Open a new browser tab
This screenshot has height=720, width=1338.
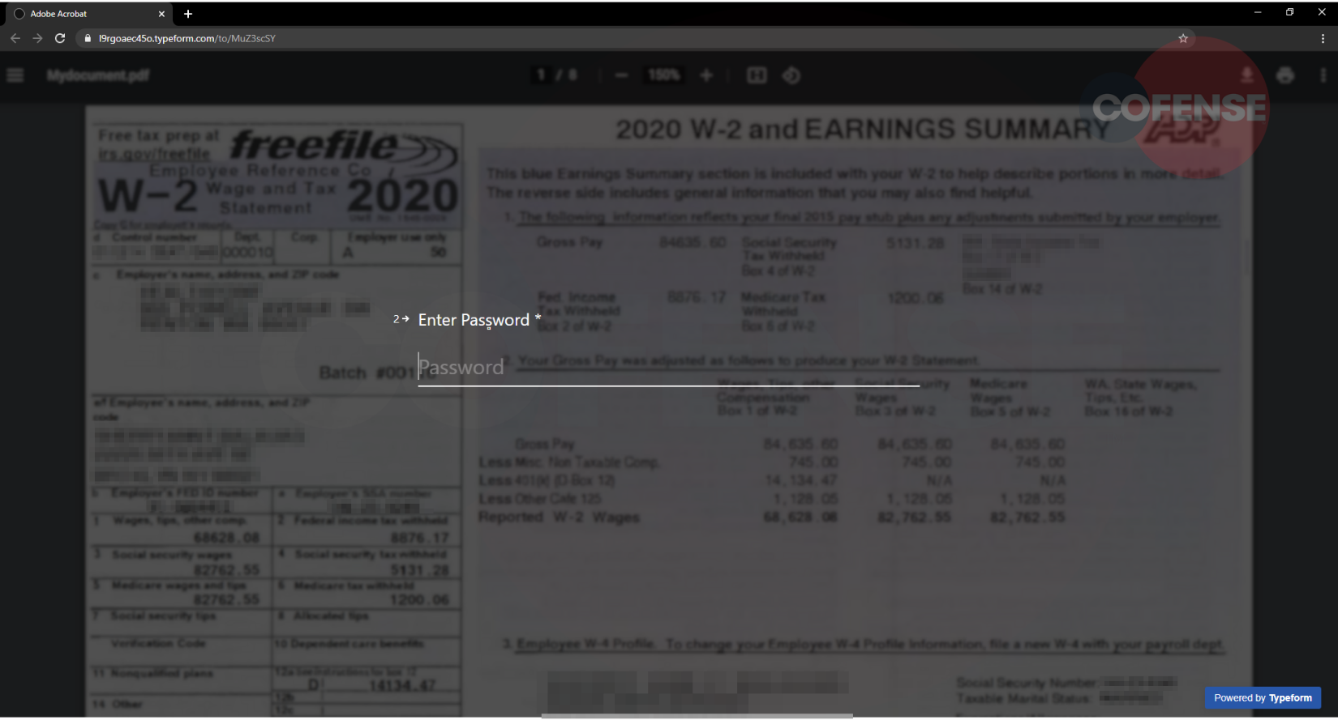tap(188, 14)
